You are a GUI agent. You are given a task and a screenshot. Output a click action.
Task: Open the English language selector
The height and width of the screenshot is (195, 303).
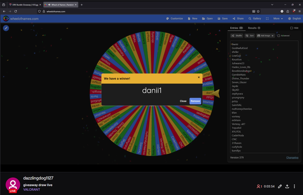tap(294, 19)
